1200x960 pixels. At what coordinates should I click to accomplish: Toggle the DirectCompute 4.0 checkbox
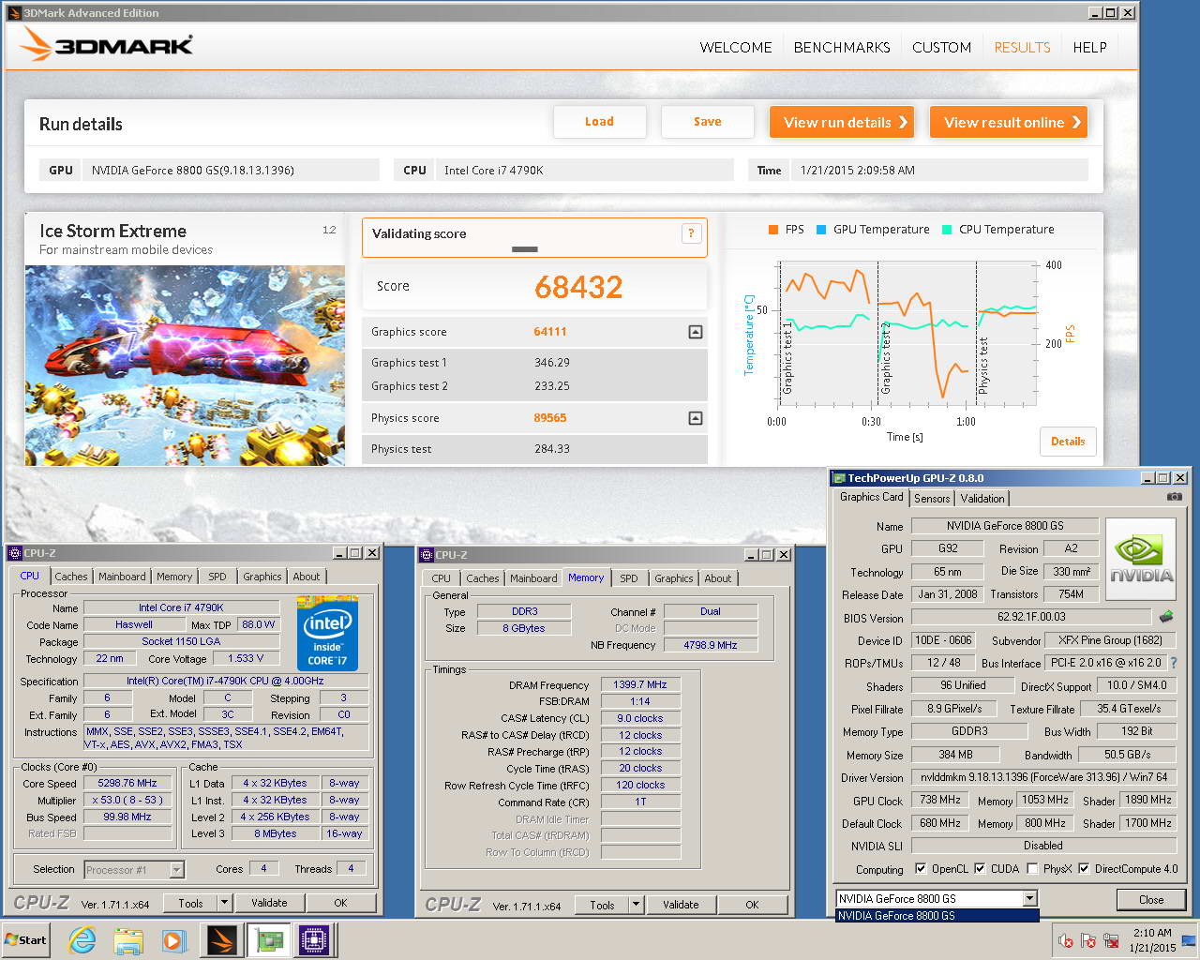pyautogui.click(x=1085, y=869)
